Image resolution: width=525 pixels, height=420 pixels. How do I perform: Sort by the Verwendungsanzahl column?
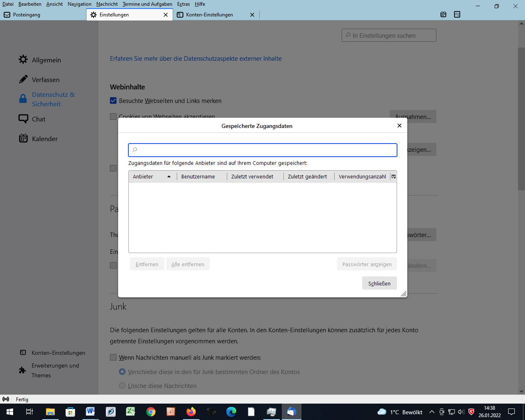tap(362, 176)
